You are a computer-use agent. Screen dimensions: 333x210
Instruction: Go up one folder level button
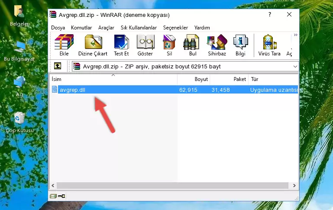tap(58, 66)
